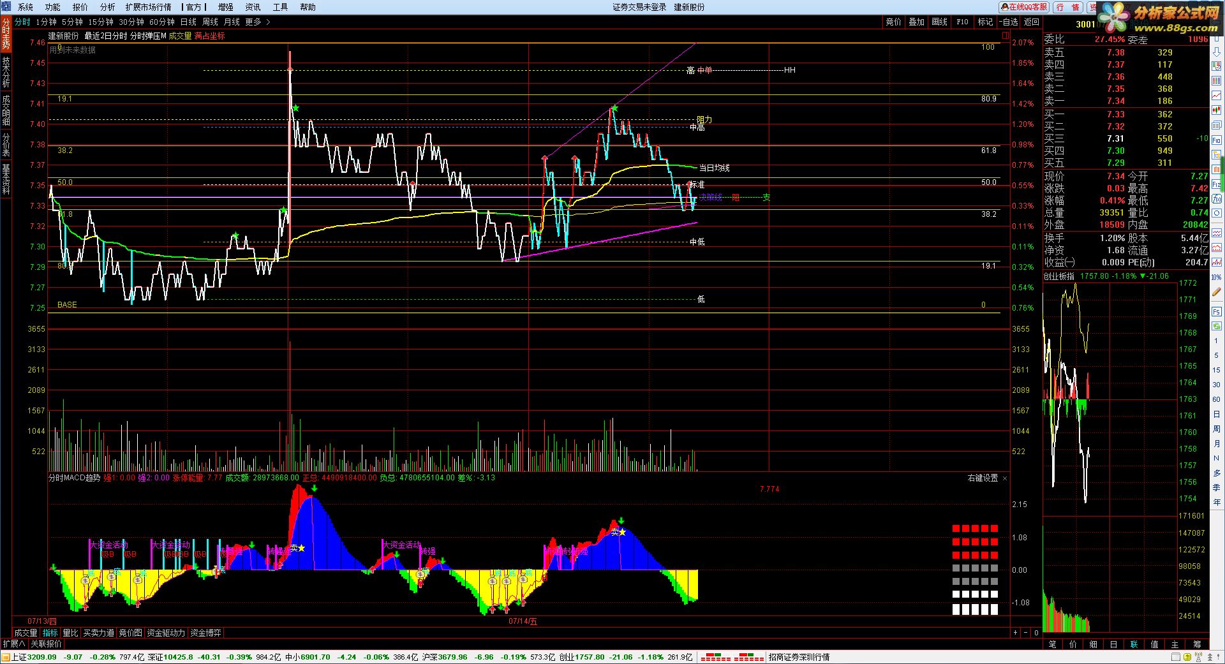This screenshot has width=1225, height=664.
Task: Open the 功能 menu
Action: pyautogui.click(x=53, y=7)
